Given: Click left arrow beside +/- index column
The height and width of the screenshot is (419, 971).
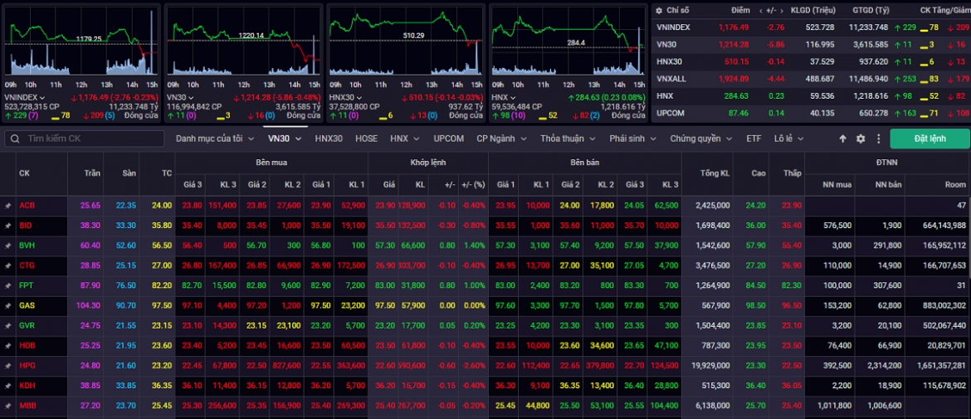Looking at the screenshot, I should coord(761,11).
